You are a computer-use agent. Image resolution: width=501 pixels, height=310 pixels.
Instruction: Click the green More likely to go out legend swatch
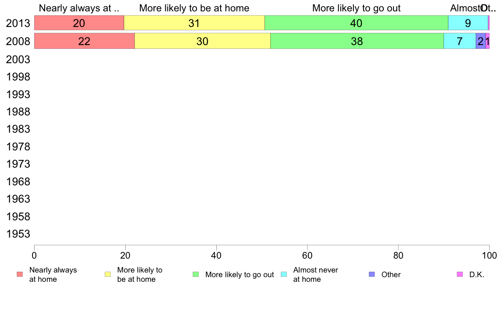click(196, 274)
